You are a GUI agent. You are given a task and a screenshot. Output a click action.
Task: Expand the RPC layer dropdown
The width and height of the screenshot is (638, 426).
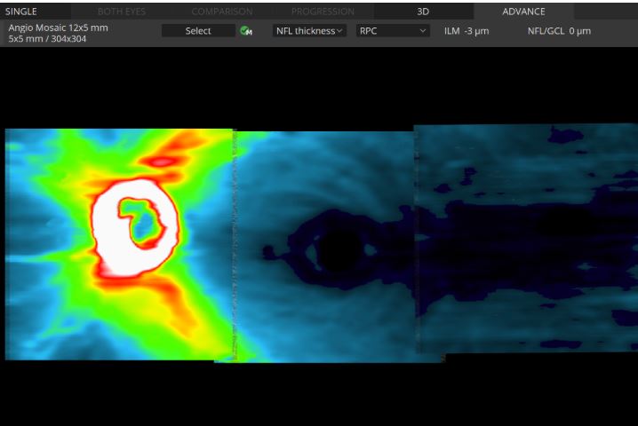tap(393, 31)
